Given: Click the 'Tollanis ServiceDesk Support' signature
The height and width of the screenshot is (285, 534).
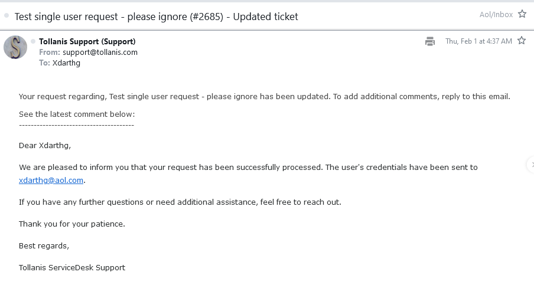Looking at the screenshot, I should [72, 267].
